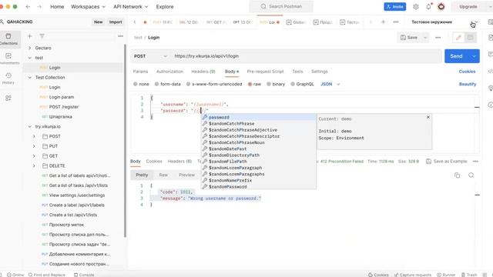Switch to the Tests tab
493x277 pixels.
pos(297,72)
